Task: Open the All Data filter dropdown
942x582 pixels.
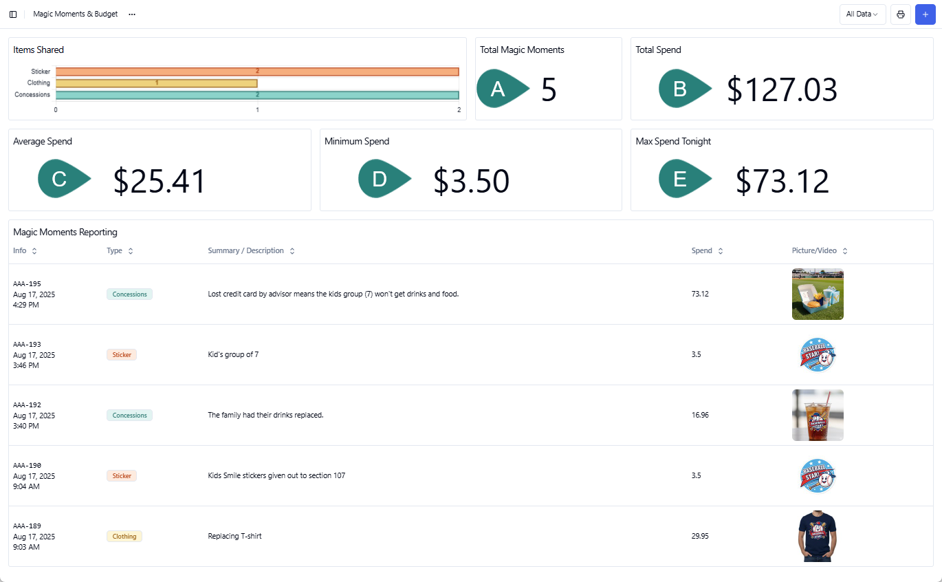Action: [x=862, y=14]
